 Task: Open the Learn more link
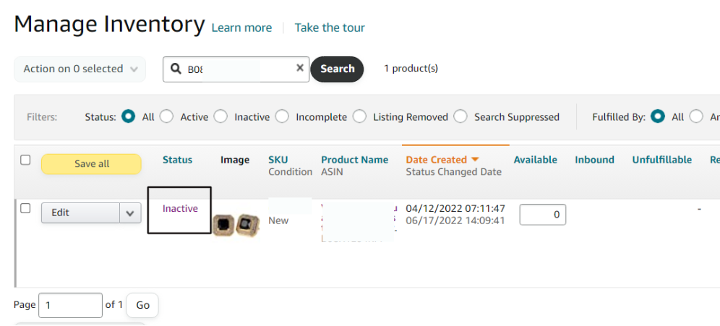241,27
